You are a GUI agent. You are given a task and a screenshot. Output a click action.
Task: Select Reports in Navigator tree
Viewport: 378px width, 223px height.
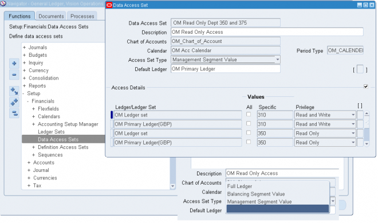tap(37, 86)
